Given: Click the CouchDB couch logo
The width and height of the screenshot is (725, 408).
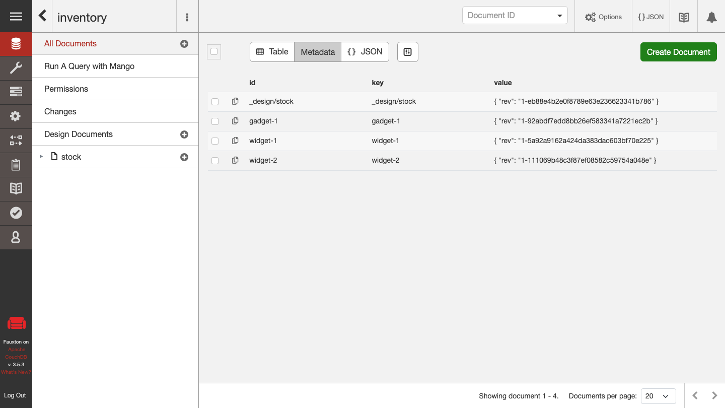Looking at the screenshot, I should (16, 323).
